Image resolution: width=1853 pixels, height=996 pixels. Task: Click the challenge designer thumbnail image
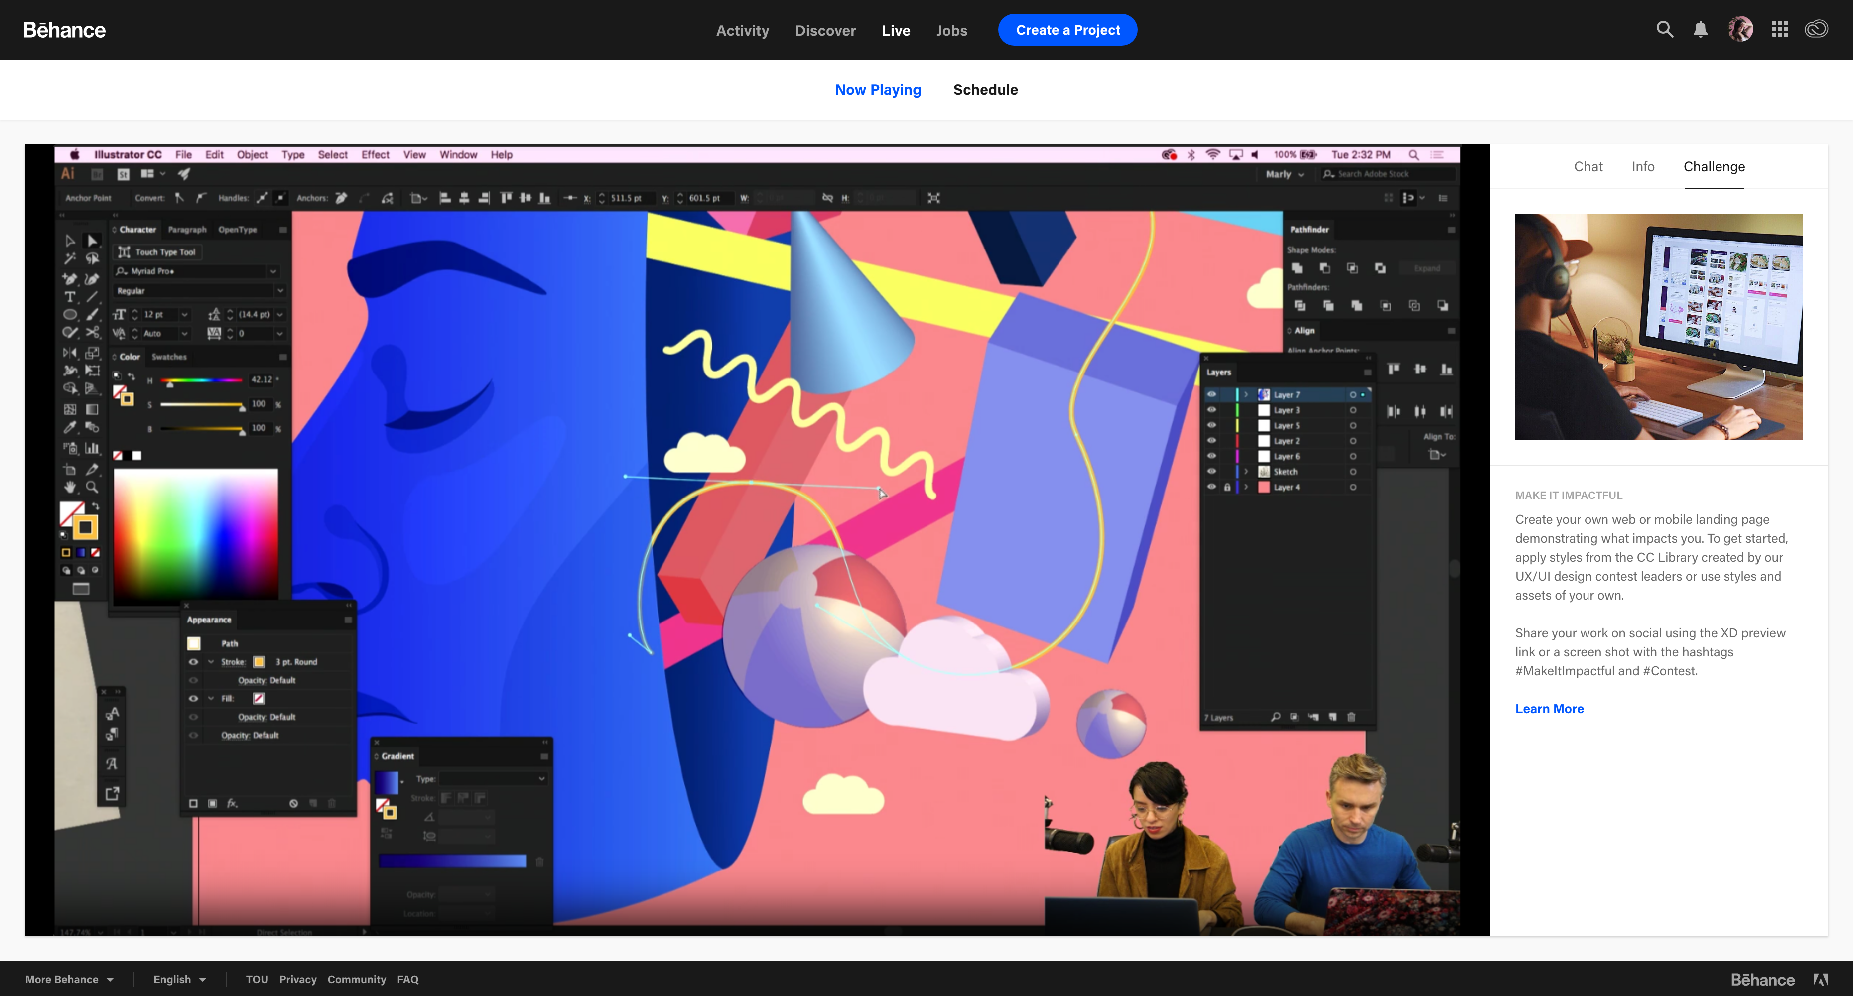click(1658, 327)
